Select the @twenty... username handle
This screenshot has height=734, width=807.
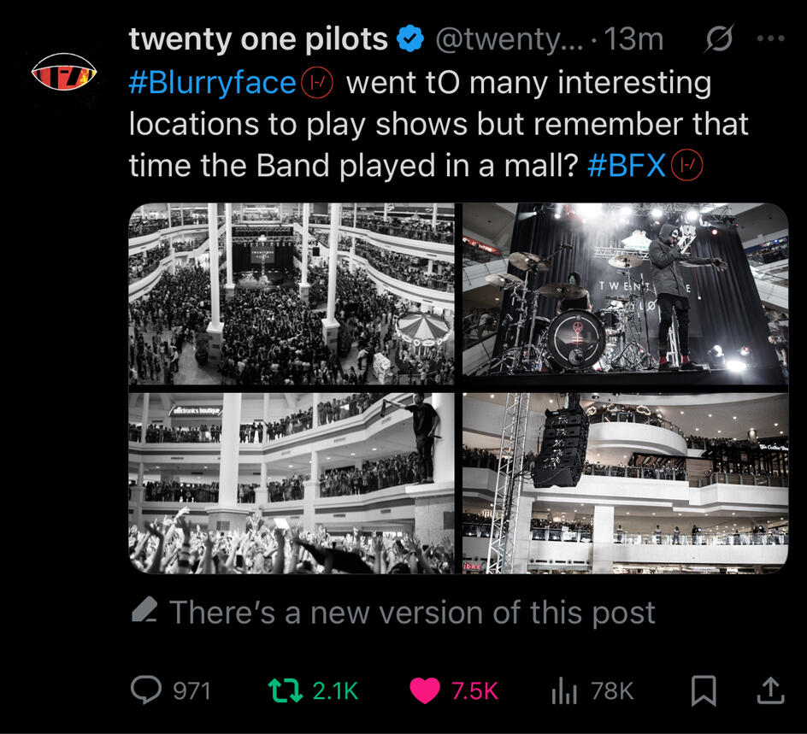pyautogui.click(x=510, y=39)
